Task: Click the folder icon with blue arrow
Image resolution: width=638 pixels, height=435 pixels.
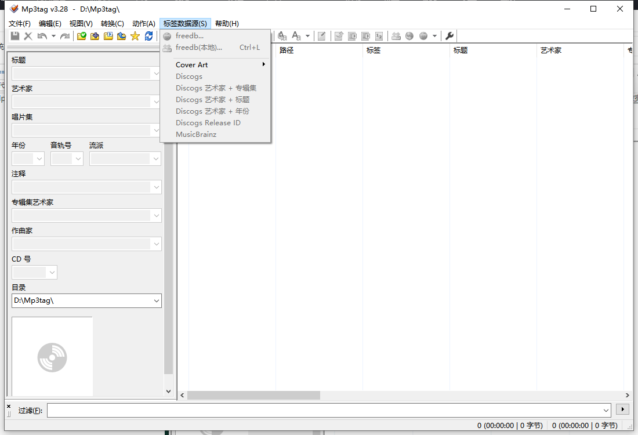Action: pyautogui.click(x=122, y=36)
